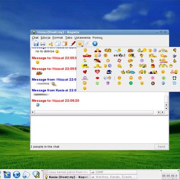This screenshot has height=180, width=180.
Task: Open the emoticon selector dropdown in toolbar
Action: pyautogui.click(x=80, y=44)
